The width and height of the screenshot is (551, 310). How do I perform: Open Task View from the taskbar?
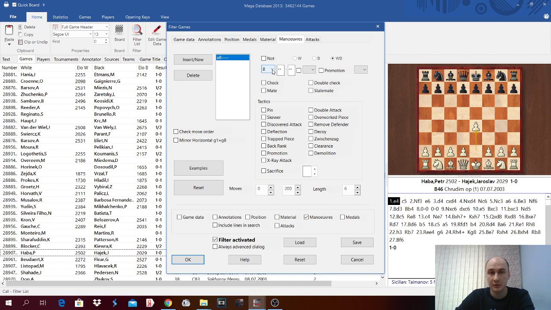(43, 303)
